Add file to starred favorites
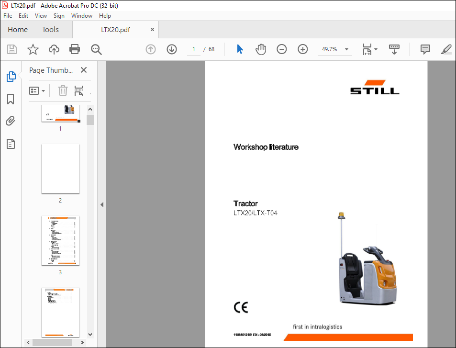Viewport: 456px width, 348px height. tap(33, 49)
